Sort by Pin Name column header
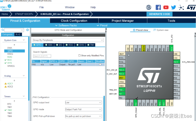Viewport: 196px width, 121px height. pos(36,61)
